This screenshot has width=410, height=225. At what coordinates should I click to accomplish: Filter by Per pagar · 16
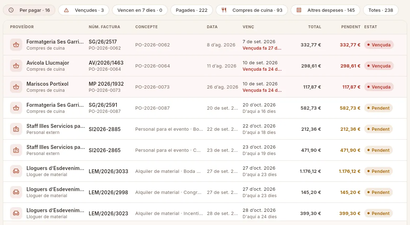click(29, 10)
